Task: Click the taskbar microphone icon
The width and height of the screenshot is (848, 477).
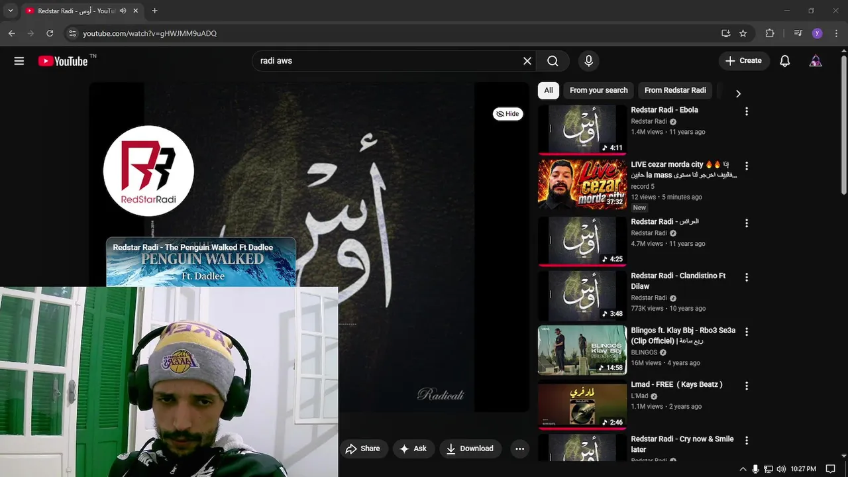Action: pos(755,469)
